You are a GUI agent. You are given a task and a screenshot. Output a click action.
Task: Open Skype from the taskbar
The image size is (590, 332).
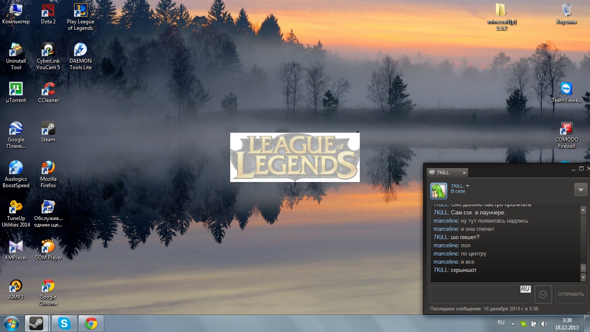coord(64,323)
